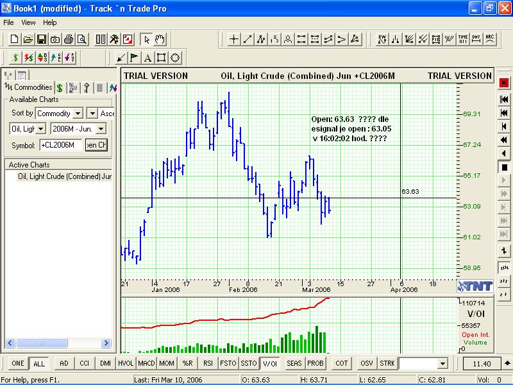
Task: Click the SEAS seasonal button
Action: point(294,363)
